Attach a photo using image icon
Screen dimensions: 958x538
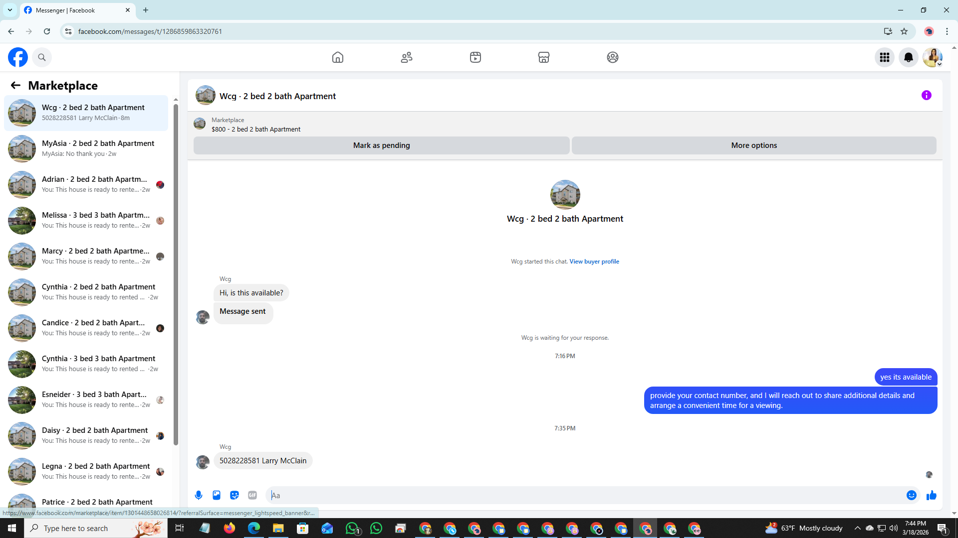pyautogui.click(x=217, y=495)
